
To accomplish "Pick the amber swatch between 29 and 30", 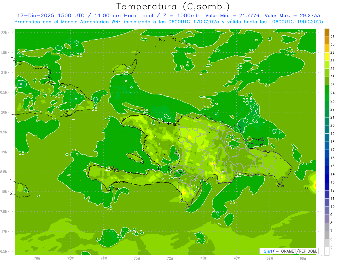I will (327, 48).
